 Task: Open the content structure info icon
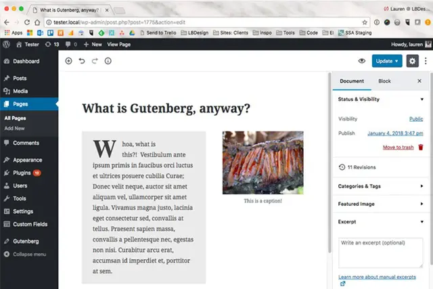click(108, 61)
